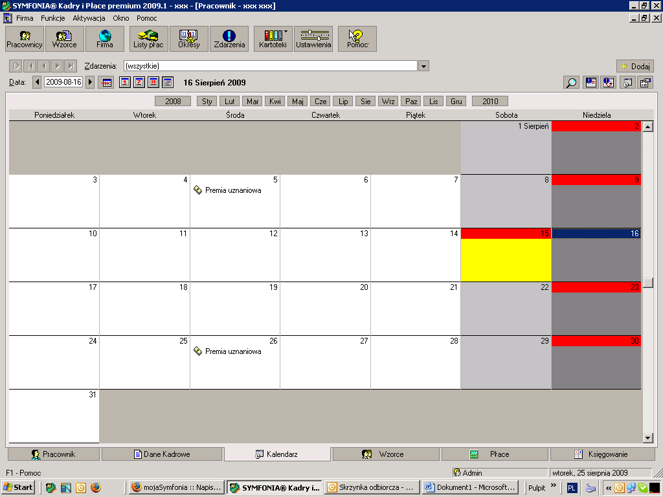The width and height of the screenshot is (663, 497).
Task: Switch to week view icon showing 7
Action: tap(139, 82)
